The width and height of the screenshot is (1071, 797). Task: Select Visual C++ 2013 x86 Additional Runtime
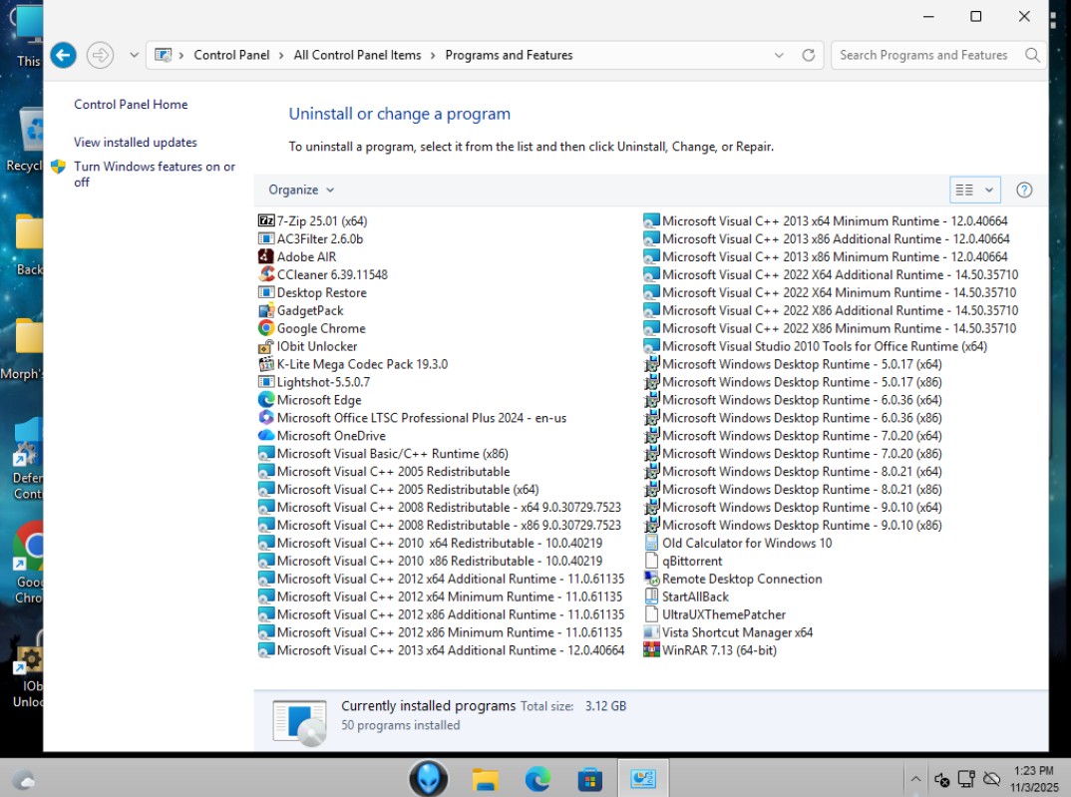[x=827, y=239]
